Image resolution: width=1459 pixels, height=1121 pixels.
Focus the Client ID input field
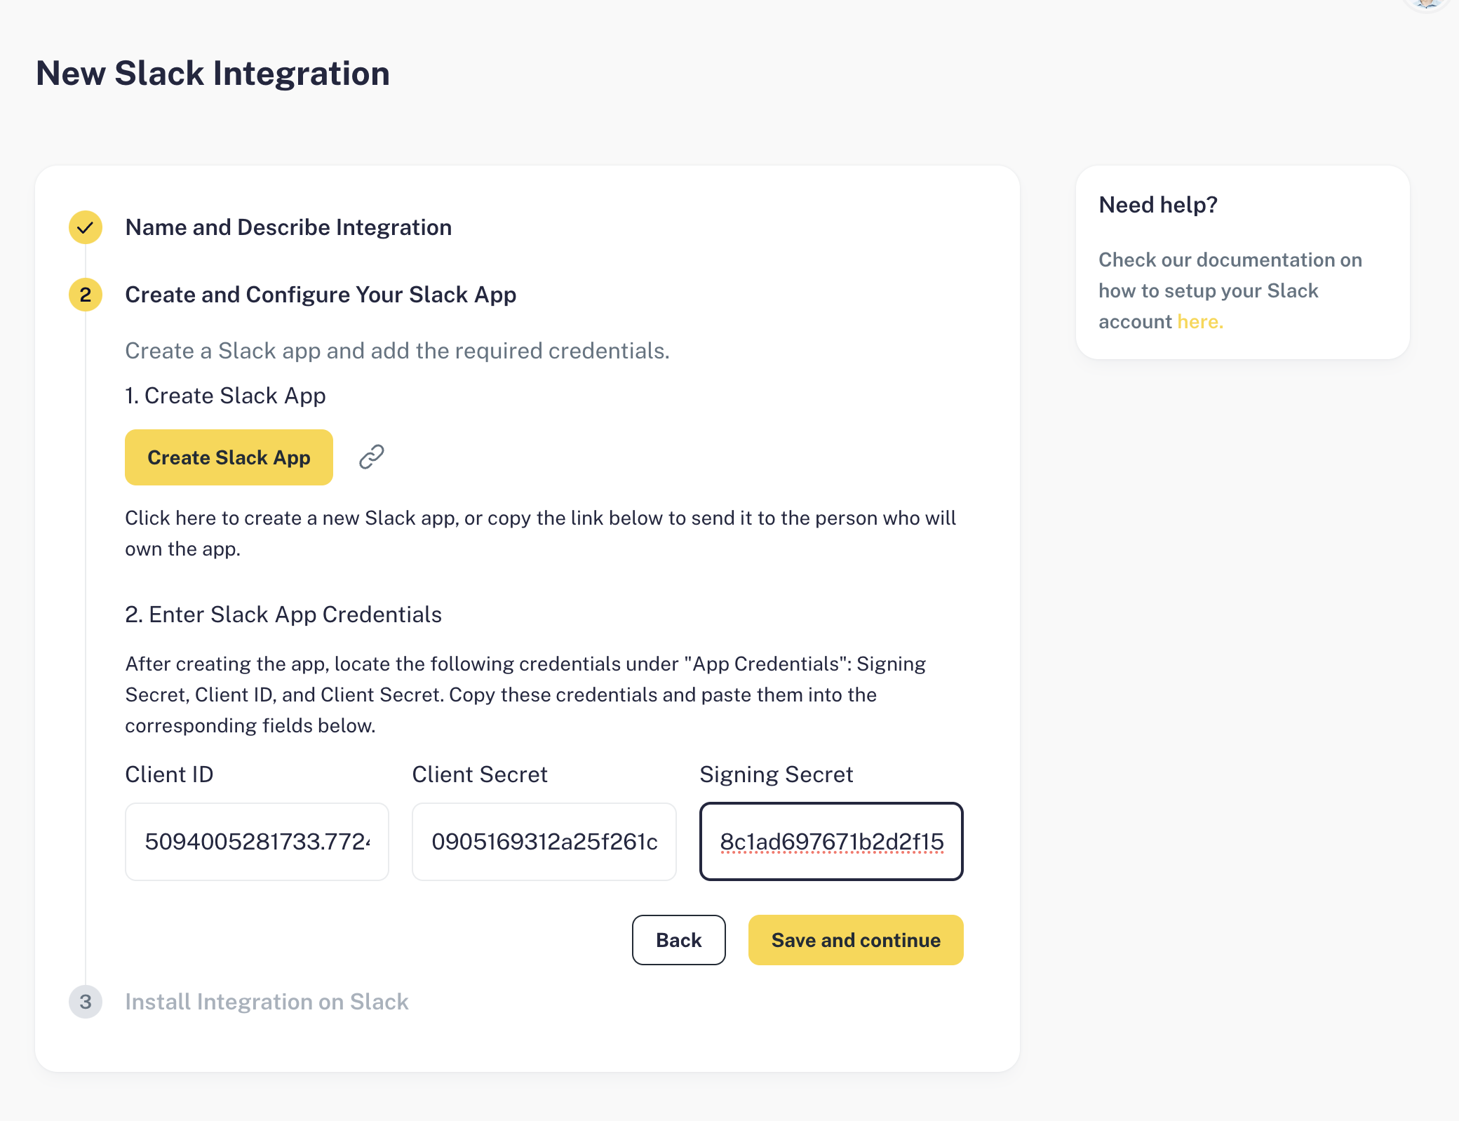tap(257, 842)
